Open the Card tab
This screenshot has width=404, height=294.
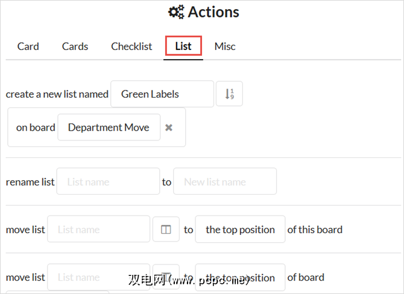point(28,46)
